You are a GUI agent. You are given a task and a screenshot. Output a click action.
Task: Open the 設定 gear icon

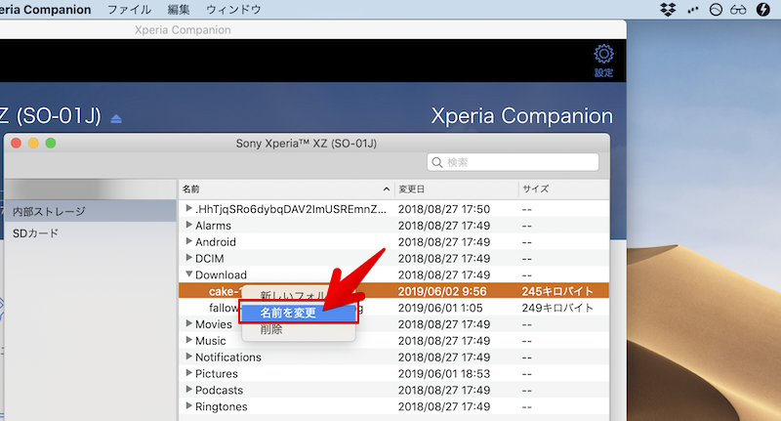click(603, 56)
